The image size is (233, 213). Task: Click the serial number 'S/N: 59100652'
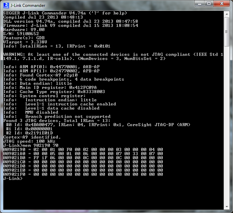pyautogui.click(x=21, y=34)
